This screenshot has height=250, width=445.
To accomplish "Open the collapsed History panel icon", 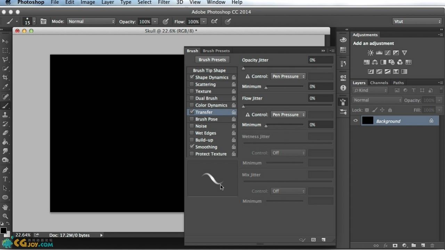I will [343, 64].
